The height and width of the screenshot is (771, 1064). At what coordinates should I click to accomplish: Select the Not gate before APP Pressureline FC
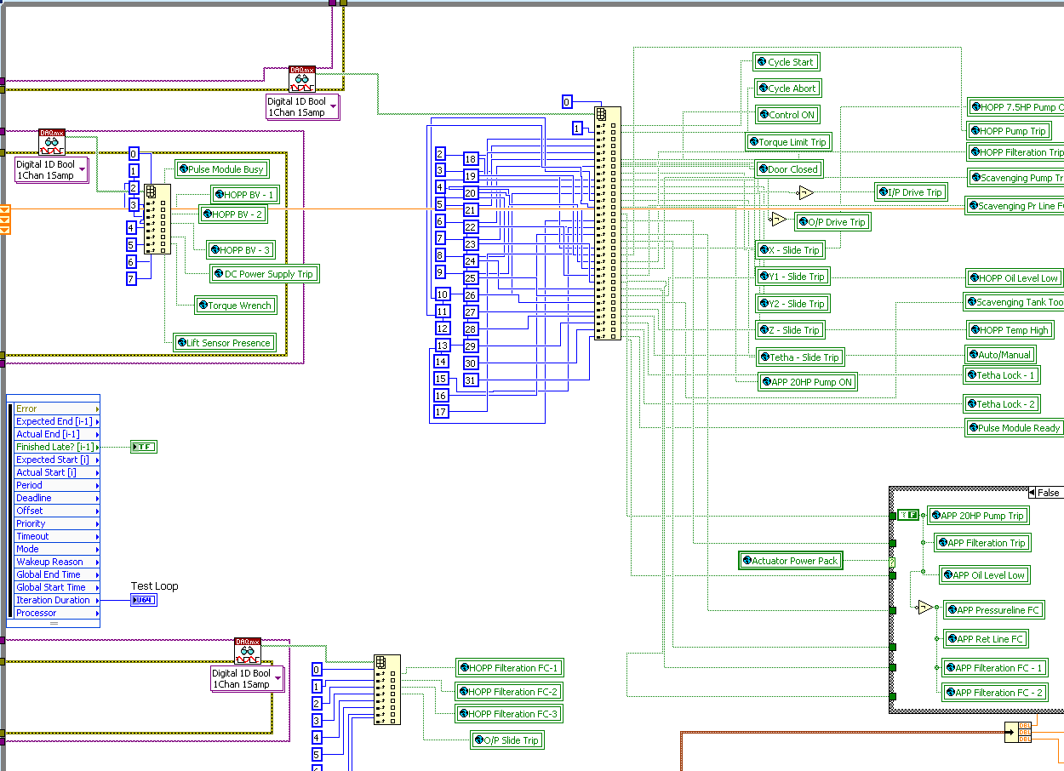coord(924,608)
